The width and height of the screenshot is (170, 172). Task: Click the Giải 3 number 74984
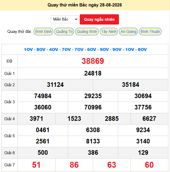(x=43, y=96)
